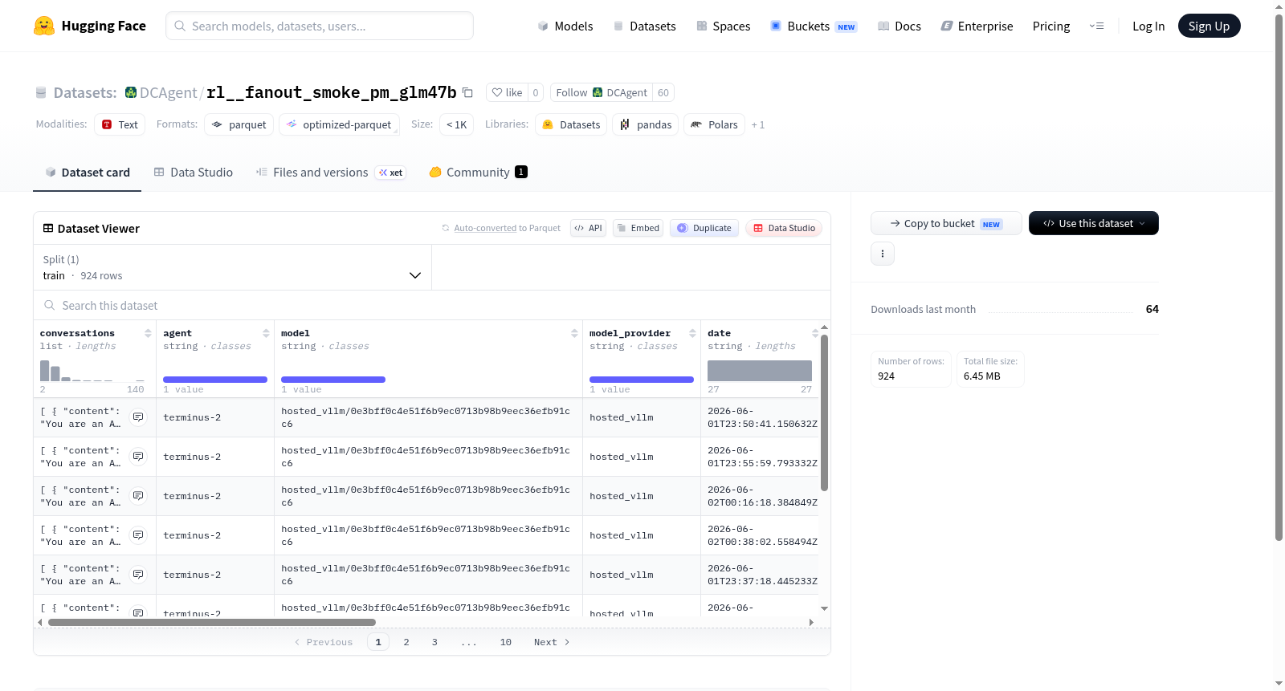The height and width of the screenshot is (691, 1285).
Task: Follow the DCAgent organization
Action: [x=602, y=92]
